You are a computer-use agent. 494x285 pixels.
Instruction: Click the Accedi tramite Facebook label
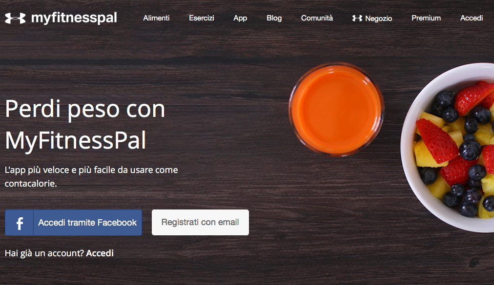point(87,223)
